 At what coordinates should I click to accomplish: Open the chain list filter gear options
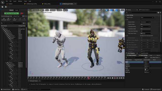pyautogui.click(x=146, y=58)
